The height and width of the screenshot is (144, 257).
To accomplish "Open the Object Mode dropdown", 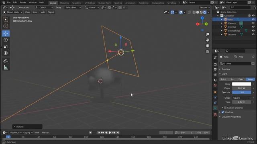I will pyautogui.click(x=13, y=12).
